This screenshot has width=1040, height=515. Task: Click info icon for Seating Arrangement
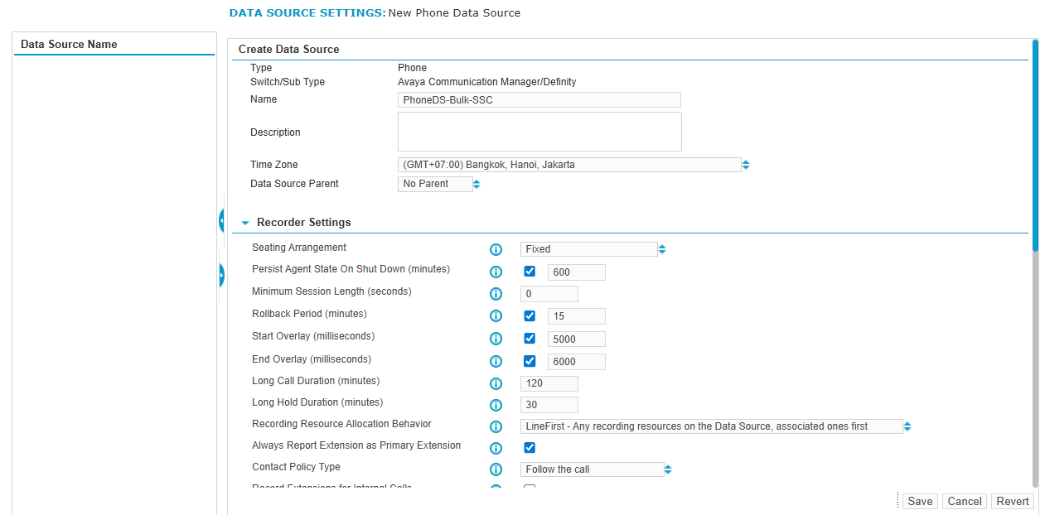pos(496,249)
